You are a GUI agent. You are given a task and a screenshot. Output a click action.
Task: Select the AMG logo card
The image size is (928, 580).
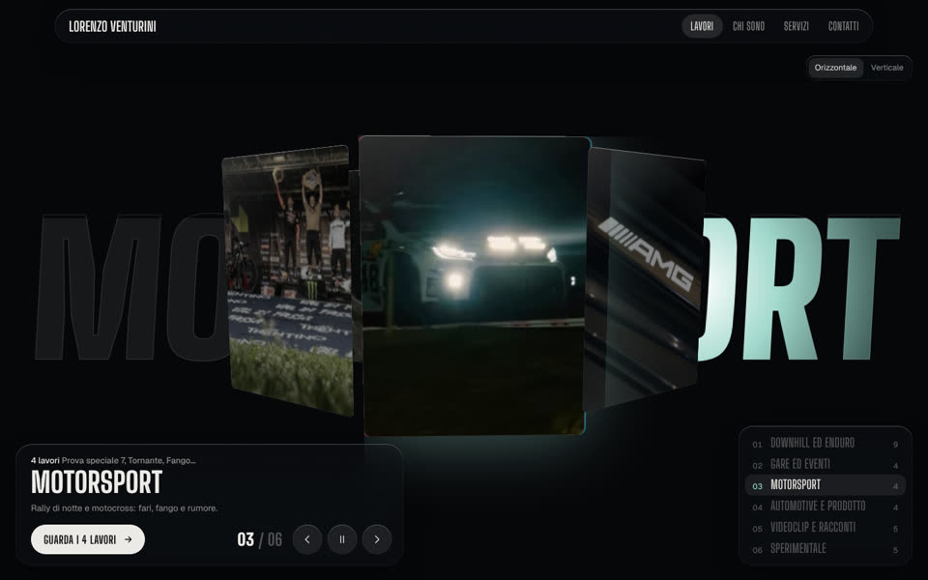(645, 278)
